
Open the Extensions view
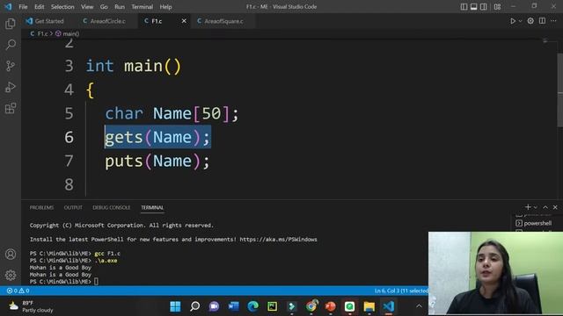point(11,108)
